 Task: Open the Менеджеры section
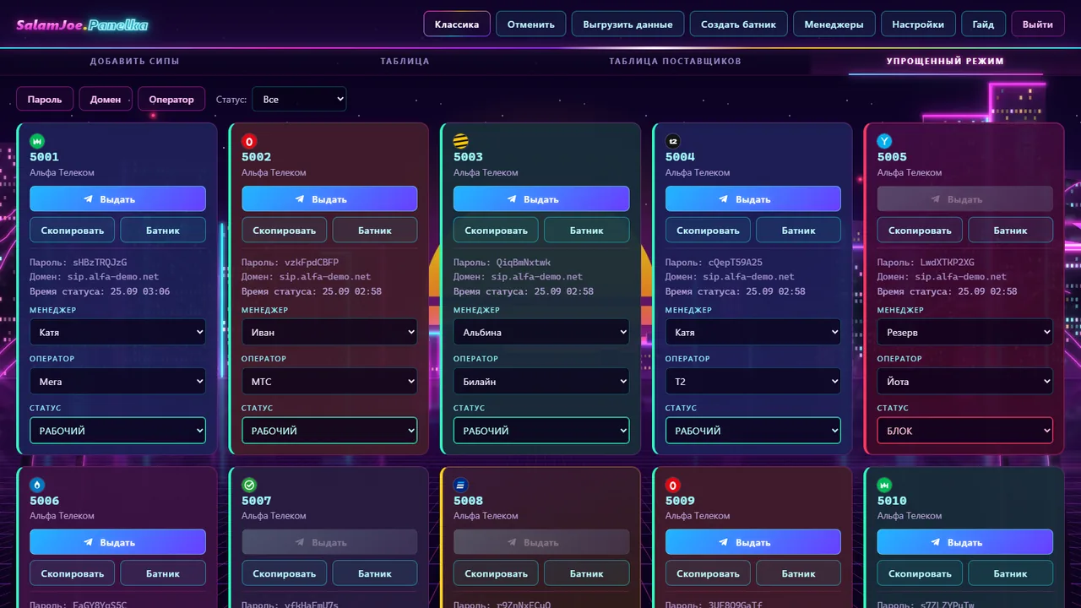coord(834,24)
